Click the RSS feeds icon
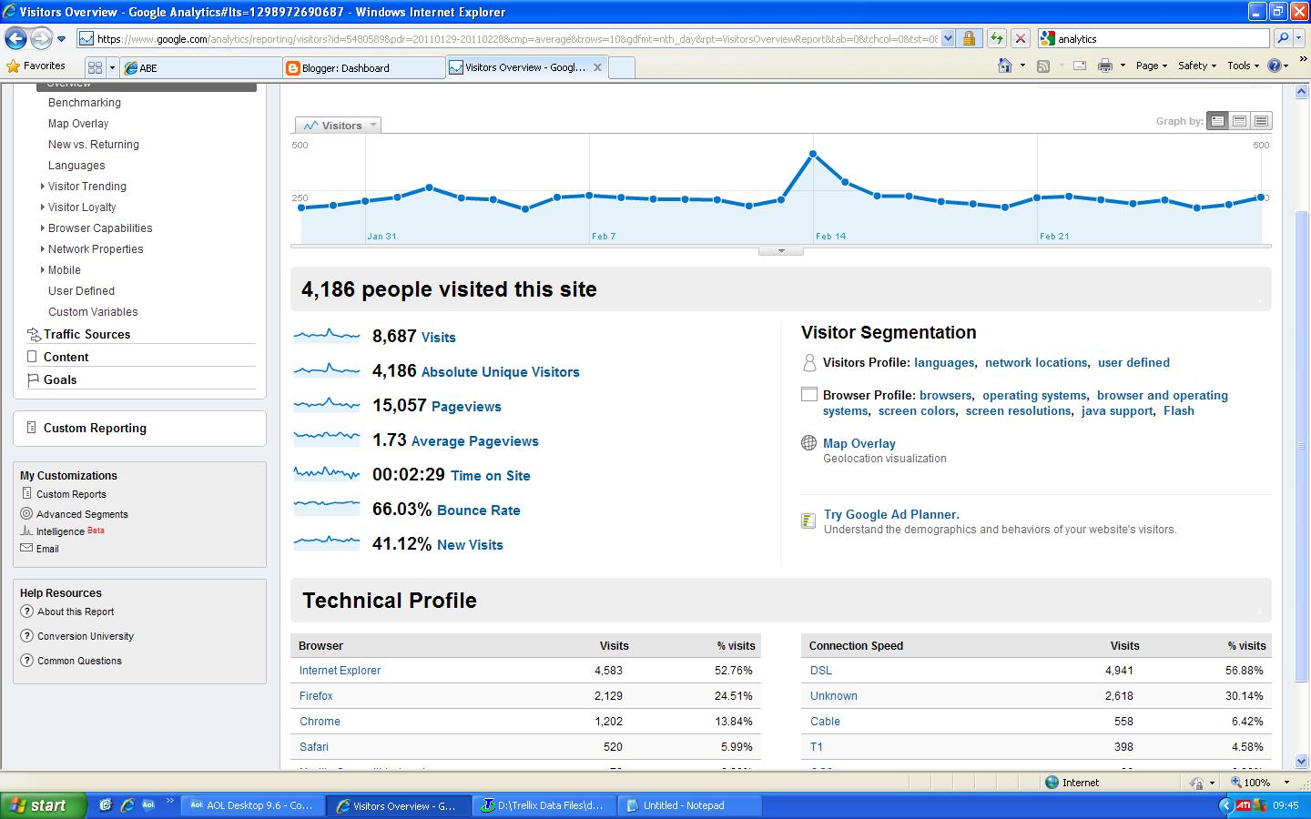The width and height of the screenshot is (1311, 819). click(1043, 66)
